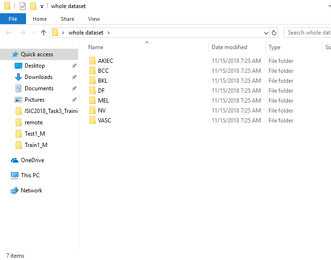
Task: Click the Properties quick access toolbar icon
Action: click(23, 6)
